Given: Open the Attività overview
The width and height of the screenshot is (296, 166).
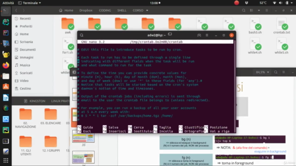Looking at the screenshot, I should [8, 3].
